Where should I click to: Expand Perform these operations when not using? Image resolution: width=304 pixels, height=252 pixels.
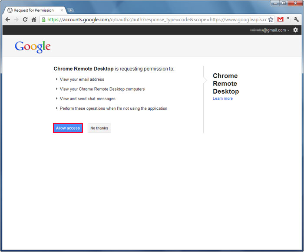click(112, 108)
